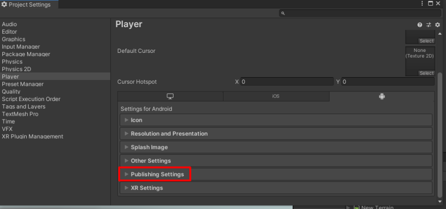The height and width of the screenshot is (209, 446).
Task: Click the Cursor Hotspot label
Action: pos(137,82)
